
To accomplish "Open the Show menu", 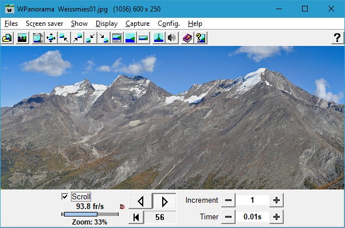I will (x=80, y=24).
